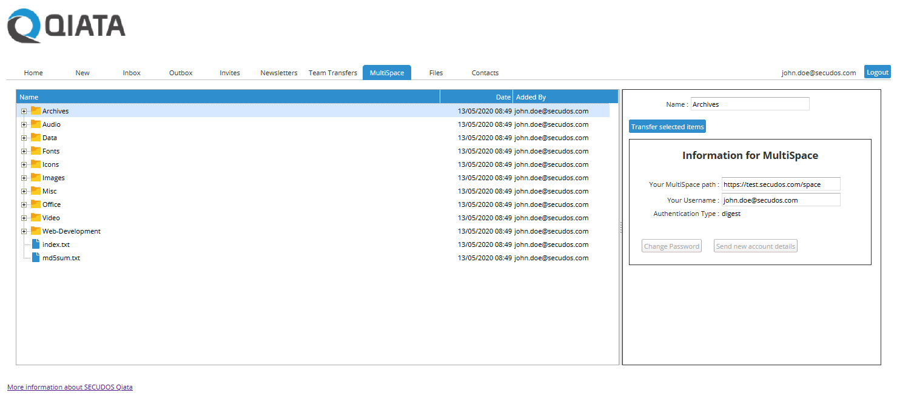Image resolution: width=897 pixels, height=398 pixels.
Task: Focus the Name input field
Action: pos(750,104)
